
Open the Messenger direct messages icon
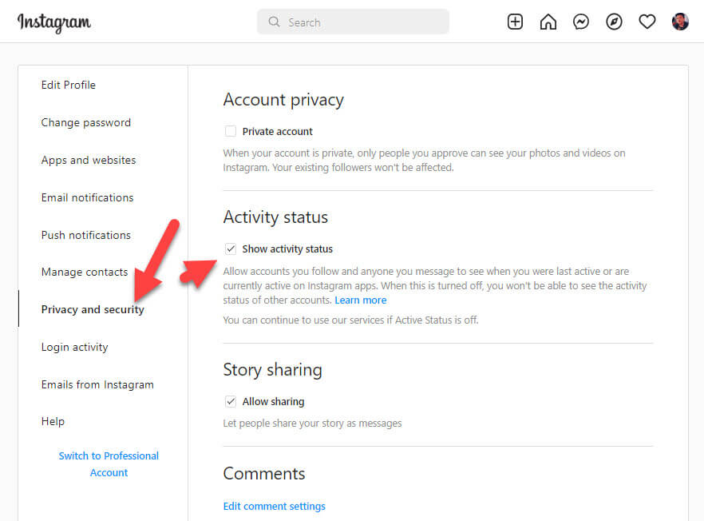tap(581, 22)
